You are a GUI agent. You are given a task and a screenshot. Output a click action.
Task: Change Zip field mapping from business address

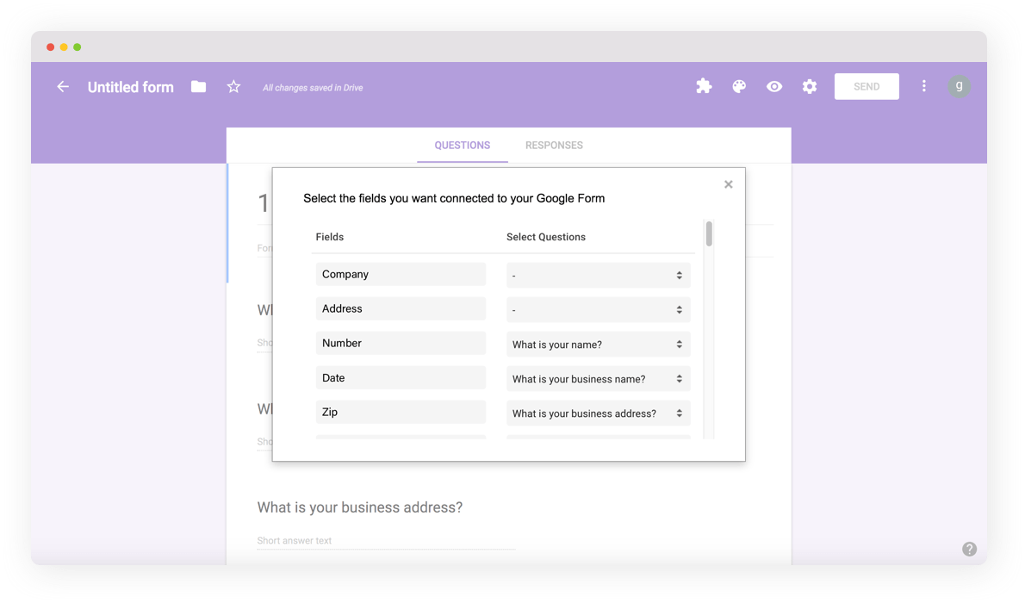pos(598,413)
